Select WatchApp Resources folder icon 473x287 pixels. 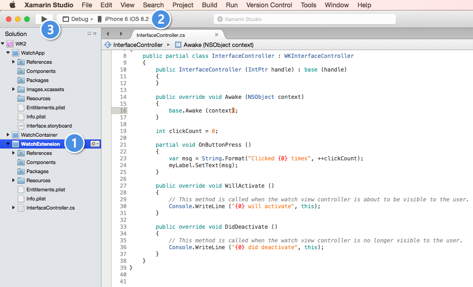(x=21, y=98)
